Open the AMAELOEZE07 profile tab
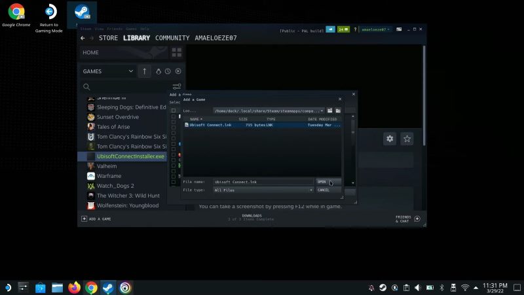The width and height of the screenshot is (524, 295). [x=215, y=38]
